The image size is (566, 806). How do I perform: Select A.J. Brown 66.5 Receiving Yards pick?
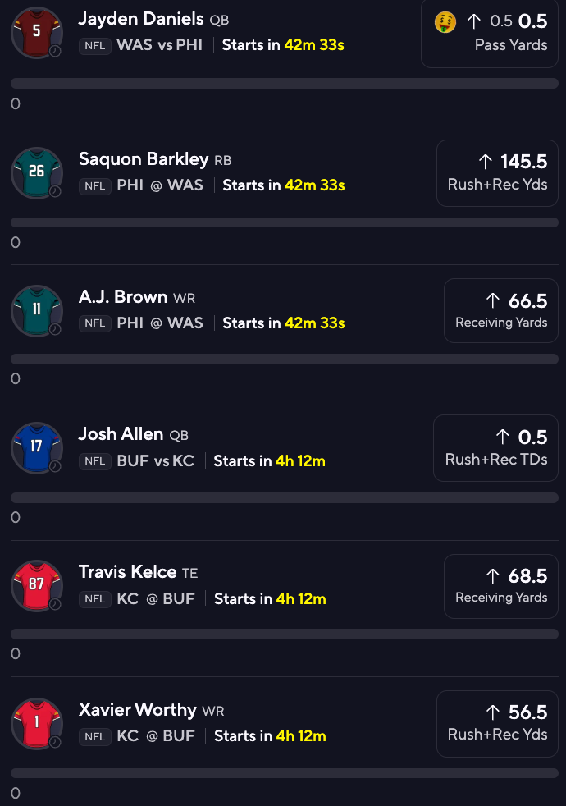[500, 310]
